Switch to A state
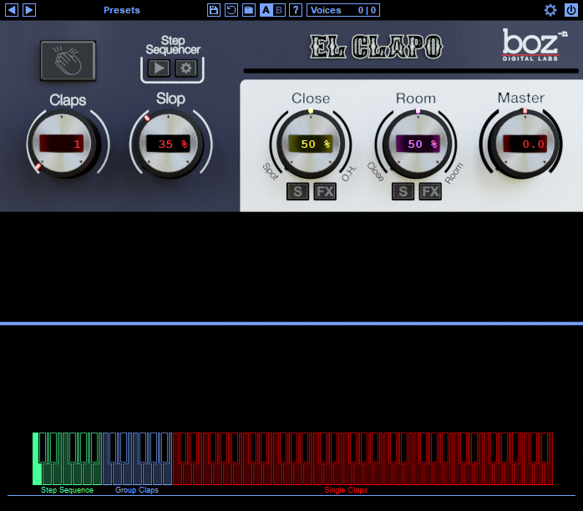 point(266,10)
